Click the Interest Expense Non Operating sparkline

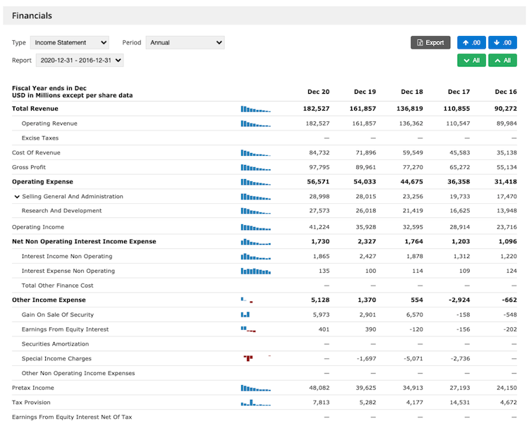click(255, 271)
